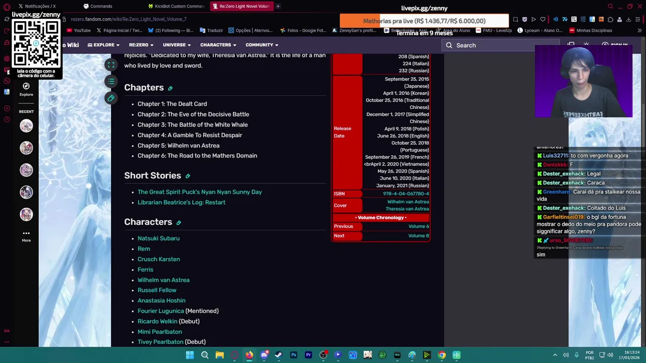Expand the EXPLORE dropdown menu
646x363 pixels.
104,45
